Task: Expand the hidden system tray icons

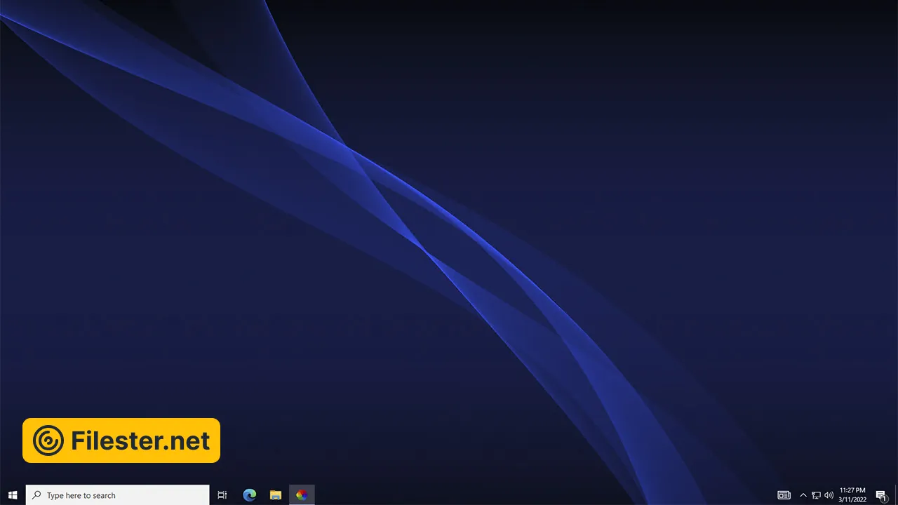Action: point(803,495)
